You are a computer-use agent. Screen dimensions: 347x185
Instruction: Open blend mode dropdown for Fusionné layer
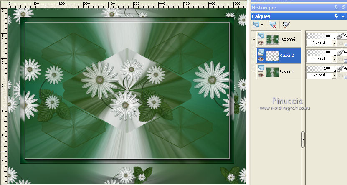(x=334, y=43)
